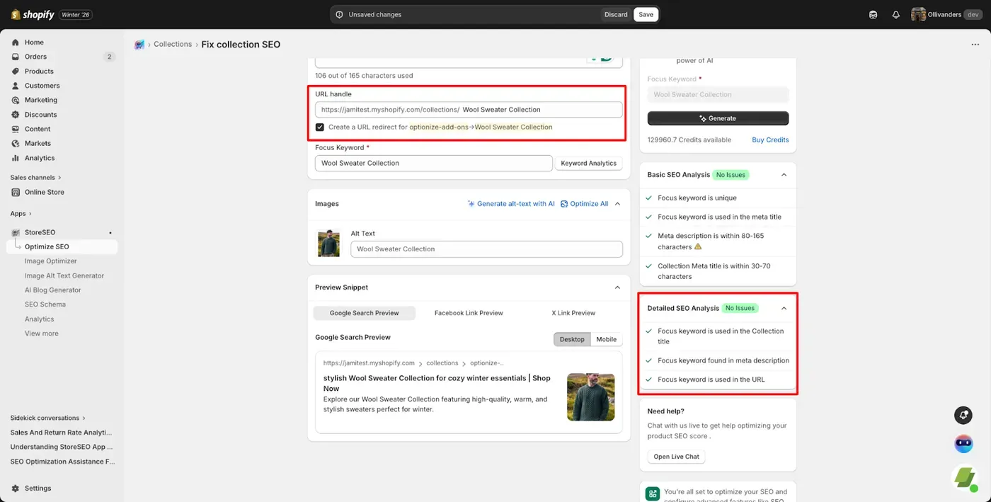Select the Mobile preview toggle
Viewport: 991px width, 502px height.
606,339
